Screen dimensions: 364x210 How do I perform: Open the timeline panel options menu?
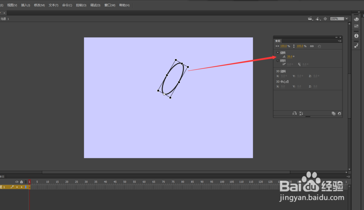tap(348, 177)
